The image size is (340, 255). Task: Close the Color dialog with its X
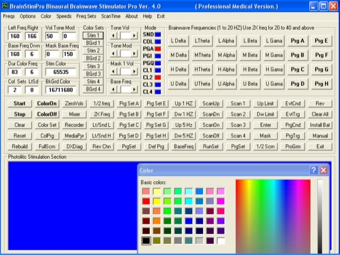[324, 170]
